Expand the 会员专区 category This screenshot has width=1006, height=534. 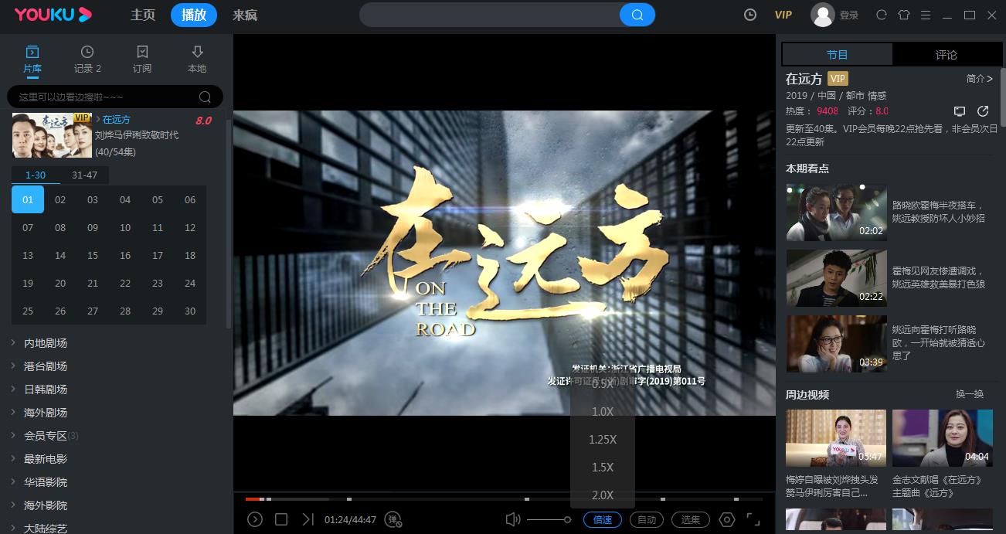click(x=46, y=435)
